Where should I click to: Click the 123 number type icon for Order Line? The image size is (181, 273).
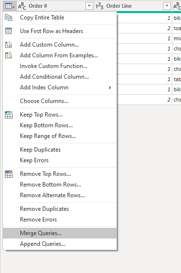99,6
